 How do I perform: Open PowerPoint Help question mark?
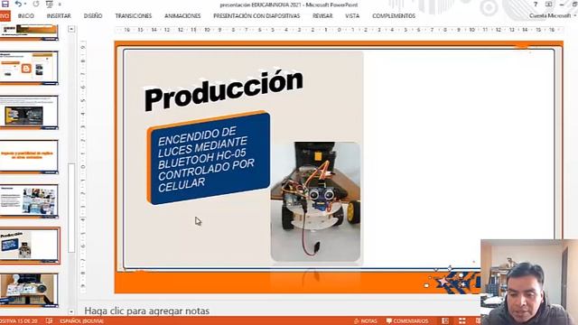pyautogui.click(x=536, y=4)
